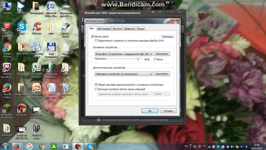The image size is (266, 150).
Task: Click the Chrome icon on the taskbar
Action: (42, 146)
